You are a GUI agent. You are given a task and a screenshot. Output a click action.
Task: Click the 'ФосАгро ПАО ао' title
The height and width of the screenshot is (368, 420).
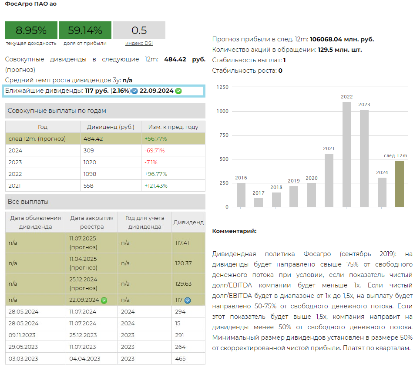(x=30, y=4)
